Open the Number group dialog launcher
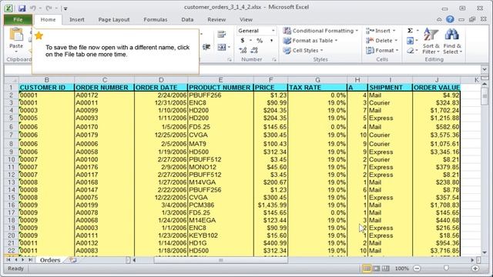 [x=274, y=59]
